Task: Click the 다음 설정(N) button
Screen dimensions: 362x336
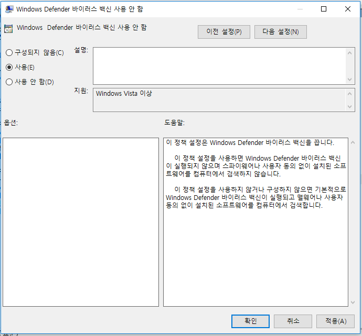Action: pyautogui.click(x=281, y=32)
